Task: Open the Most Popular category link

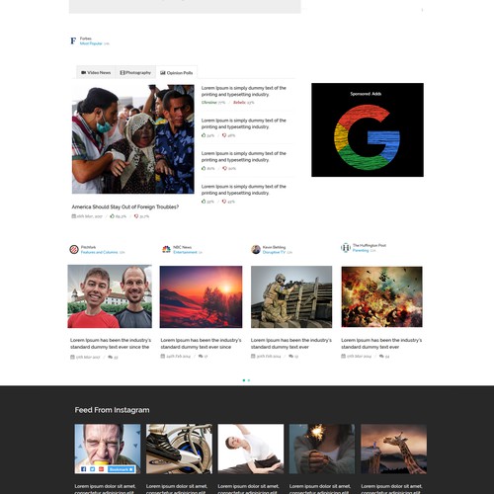Action: (x=91, y=43)
